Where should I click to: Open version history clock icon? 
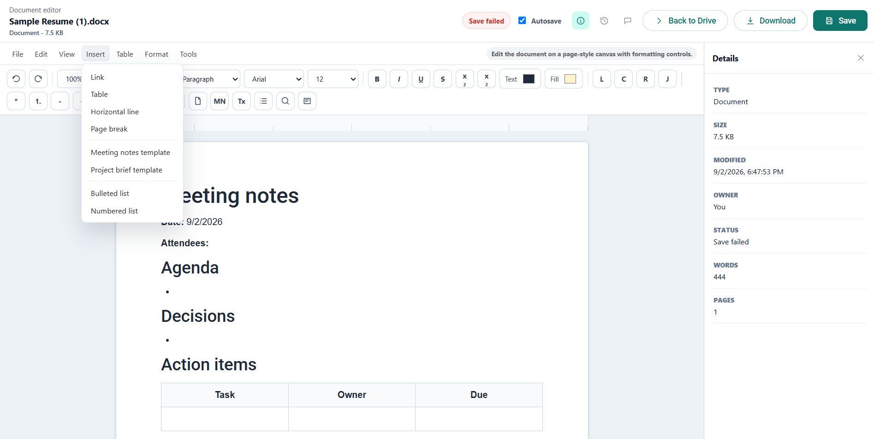[x=604, y=21]
